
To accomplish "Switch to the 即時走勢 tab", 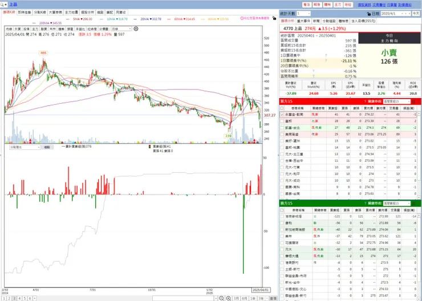I will [x=25, y=13].
